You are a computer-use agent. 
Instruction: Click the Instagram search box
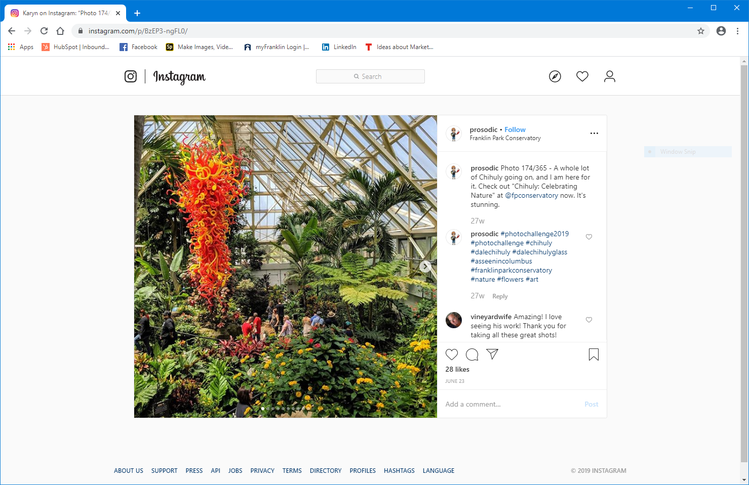click(370, 76)
